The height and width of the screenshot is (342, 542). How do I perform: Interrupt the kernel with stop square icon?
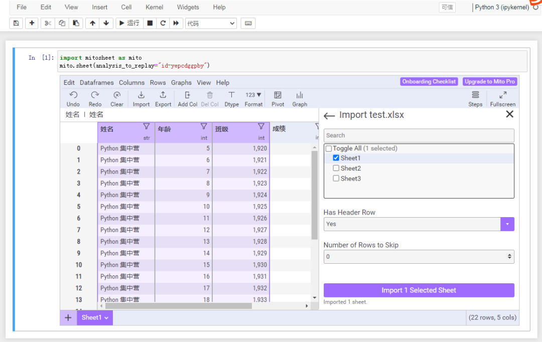click(x=150, y=23)
